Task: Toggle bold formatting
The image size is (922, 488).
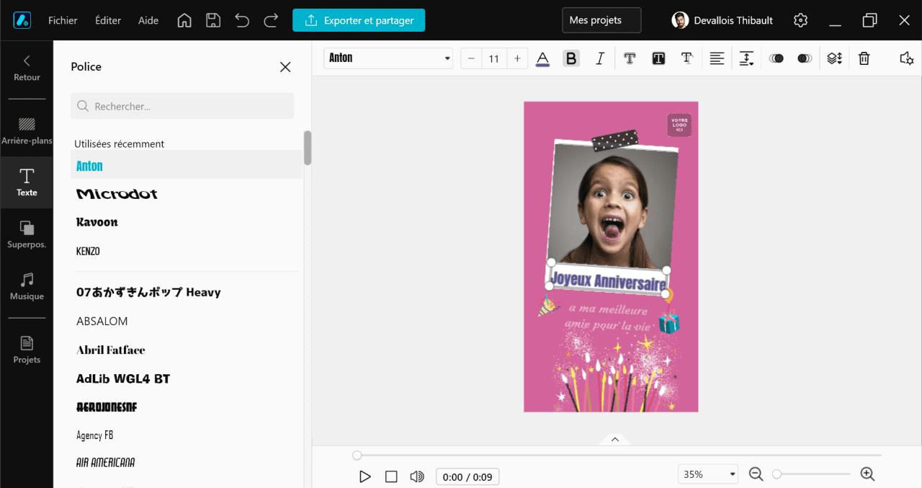Action: [x=571, y=58]
